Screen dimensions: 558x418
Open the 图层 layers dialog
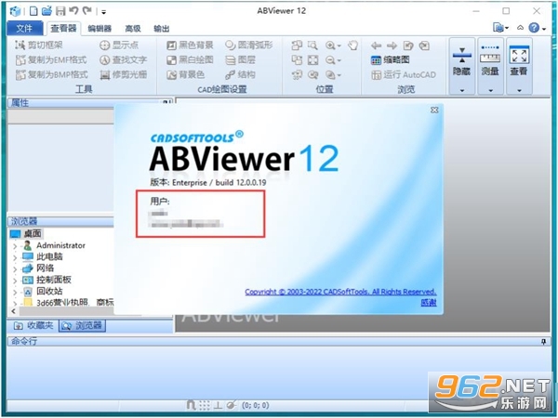point(241,60)
